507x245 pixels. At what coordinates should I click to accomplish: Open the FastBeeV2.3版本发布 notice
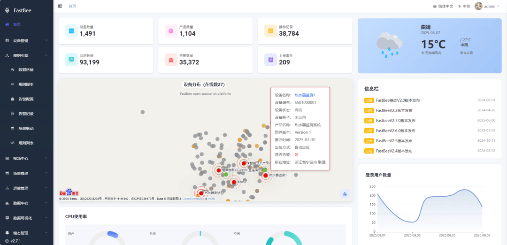(x=394, y=111)
